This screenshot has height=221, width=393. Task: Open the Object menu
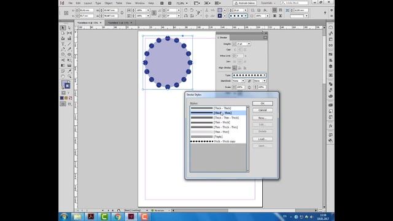[109, 3]
